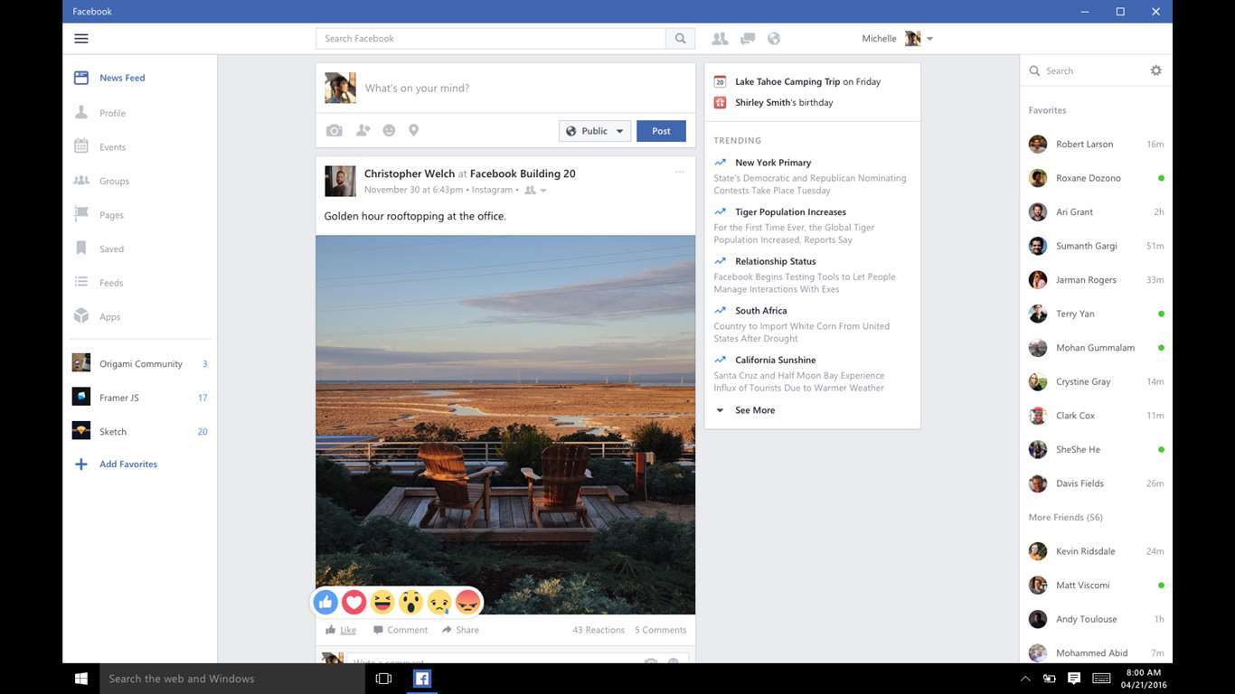The height and width of the screenshot is (694, 1235).
Task: Click the camera photo icon in composer
Action: 335,131
